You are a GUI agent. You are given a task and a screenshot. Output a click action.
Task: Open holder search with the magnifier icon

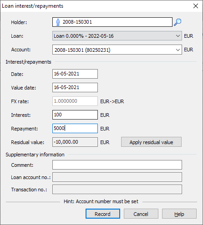pyautogui.click(x=178, y=22)
